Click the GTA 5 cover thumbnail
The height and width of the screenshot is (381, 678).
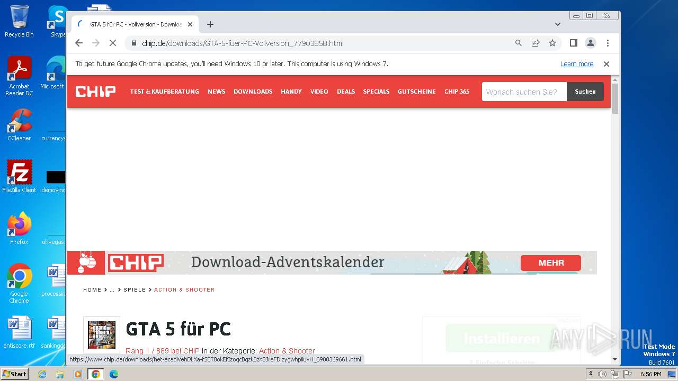coord(102,335)
